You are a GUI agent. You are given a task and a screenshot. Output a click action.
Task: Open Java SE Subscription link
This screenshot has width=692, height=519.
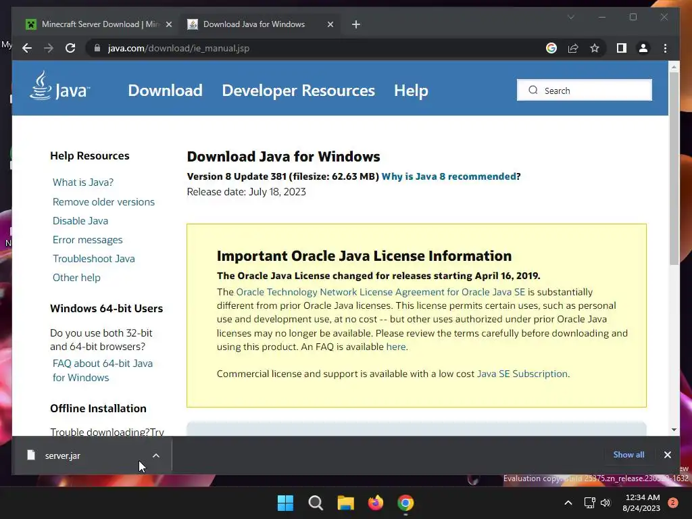coord(522,374)
